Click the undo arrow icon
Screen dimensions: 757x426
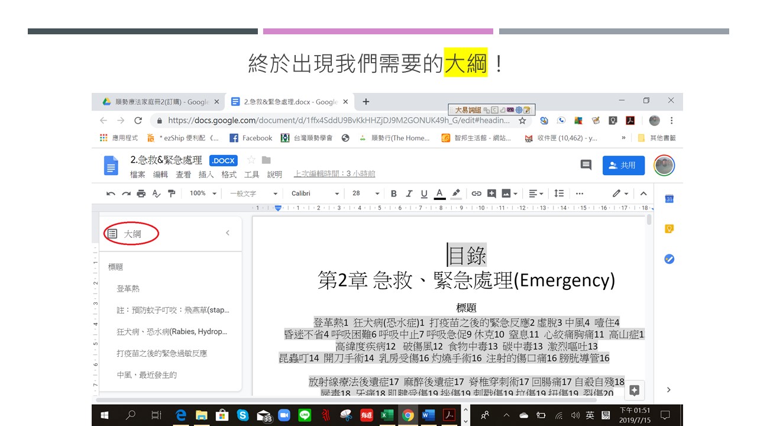(111, 193)
